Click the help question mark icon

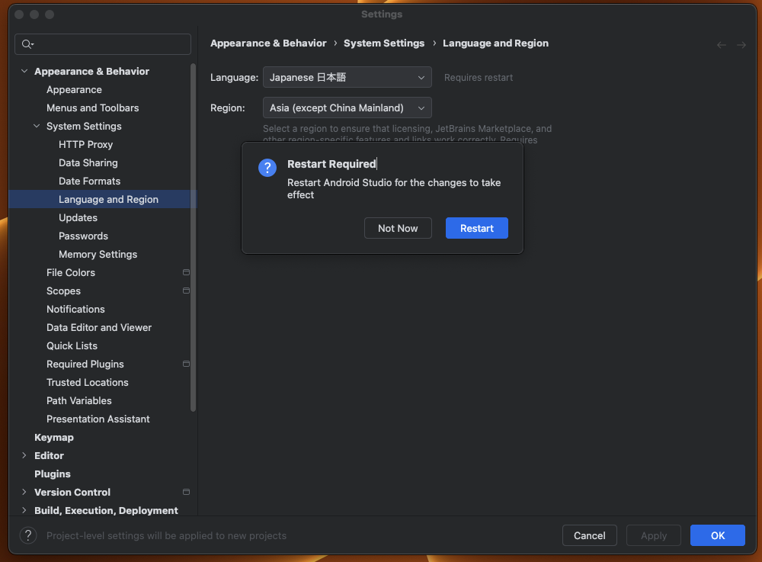[27, 535]
